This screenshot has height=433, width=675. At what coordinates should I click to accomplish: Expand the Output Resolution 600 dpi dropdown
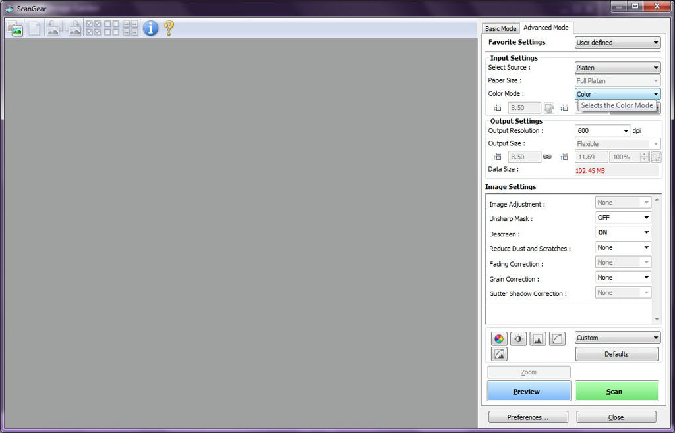[602, 131]
